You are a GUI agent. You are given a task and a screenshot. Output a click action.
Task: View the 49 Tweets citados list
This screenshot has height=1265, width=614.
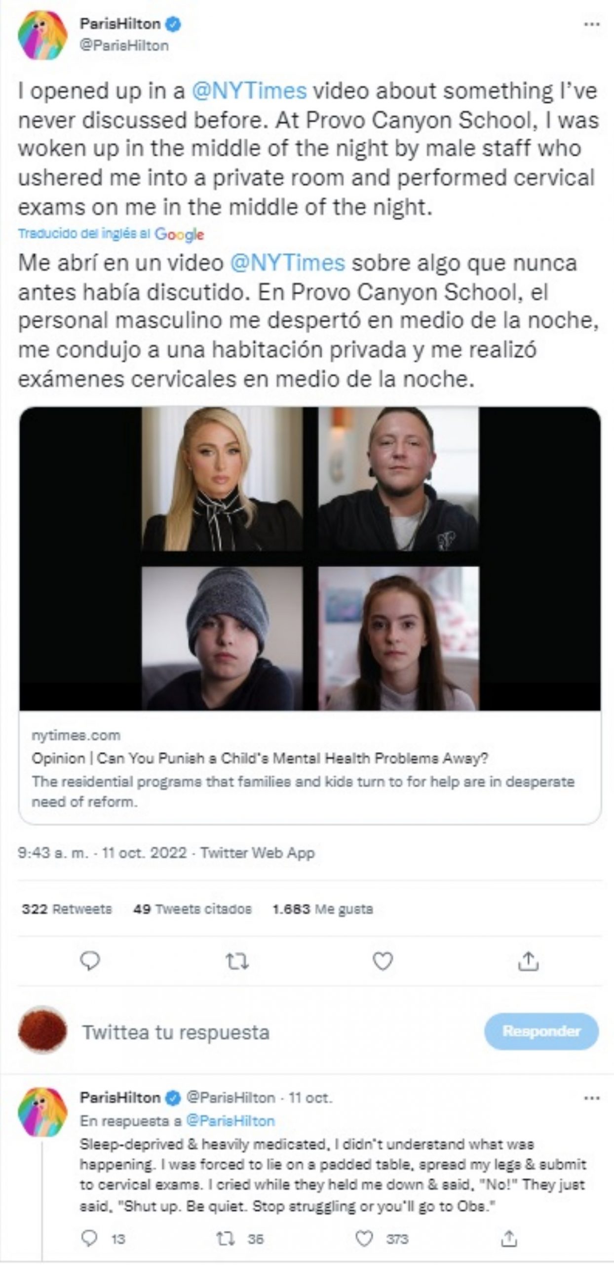coord(192,909)
